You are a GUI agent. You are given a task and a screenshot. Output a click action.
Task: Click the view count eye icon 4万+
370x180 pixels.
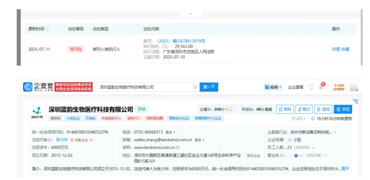pyautogui.click(x=293, y=119)
